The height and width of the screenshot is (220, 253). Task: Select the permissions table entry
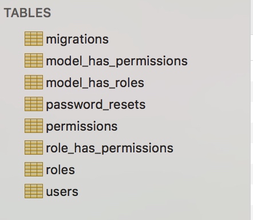82,127
